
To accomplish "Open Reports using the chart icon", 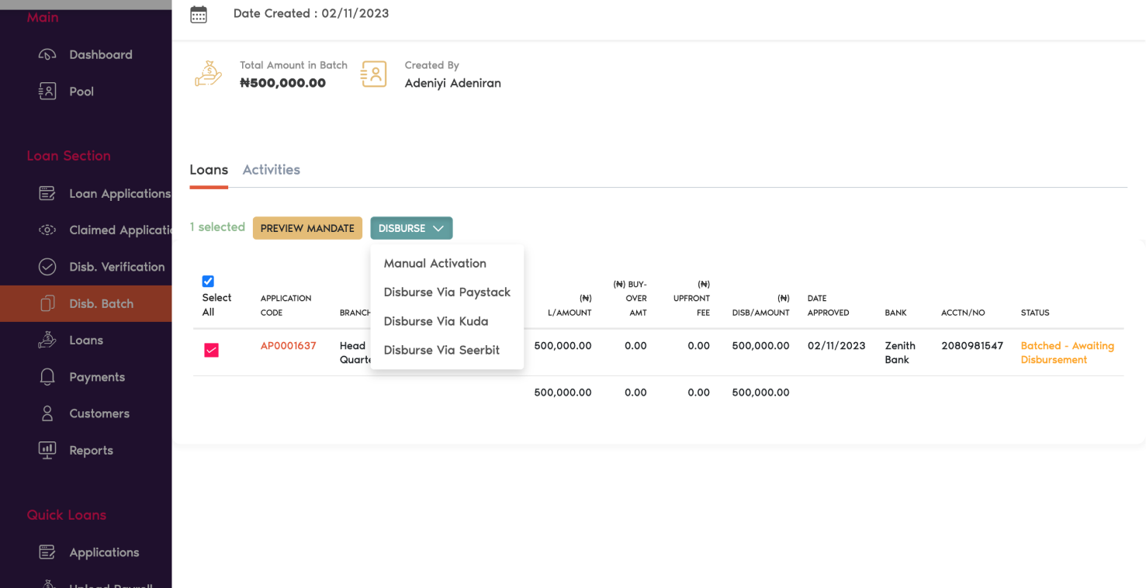I will (x=47, y=450).
